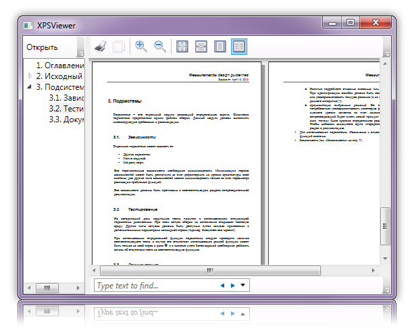
Task: Toggle the two pages view mode
Action: [x=239, y=47]
